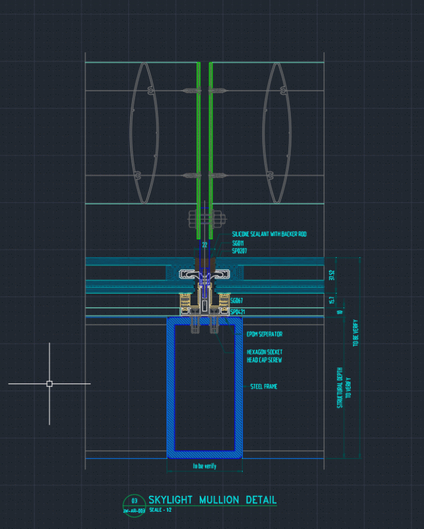Click the EPDM SEPERATOR label
The height and width of the screenshot is (529, 424).
click(x=265, y=334)
